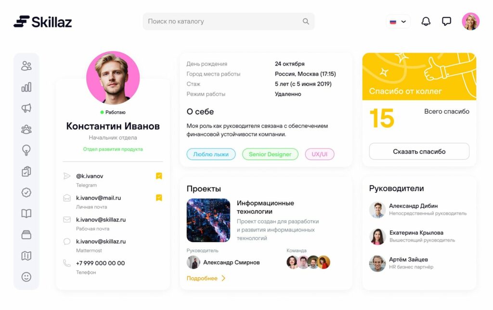Screen dimensions: 493x310
Task: Click the megaphone announcements sidebar icon
Action: pos(26,108)
